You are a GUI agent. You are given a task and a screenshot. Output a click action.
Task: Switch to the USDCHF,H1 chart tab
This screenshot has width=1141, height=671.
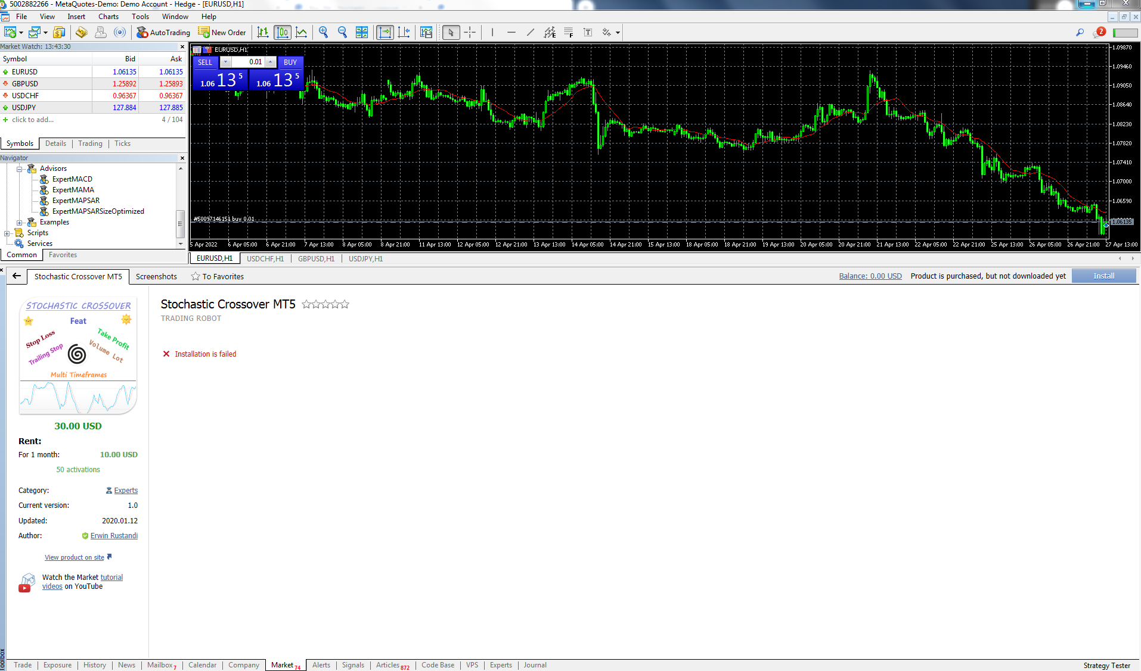pyautogui.click(x=265, y=259)
